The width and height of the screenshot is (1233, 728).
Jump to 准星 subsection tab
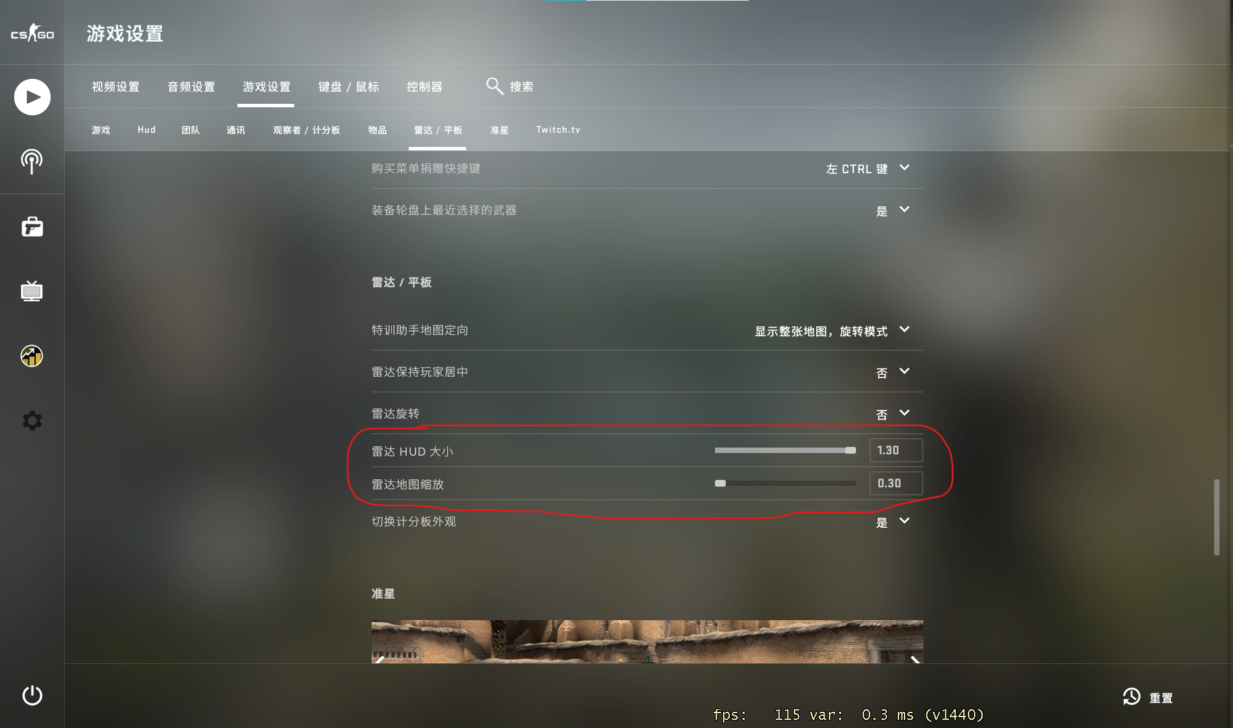(499, 130)
